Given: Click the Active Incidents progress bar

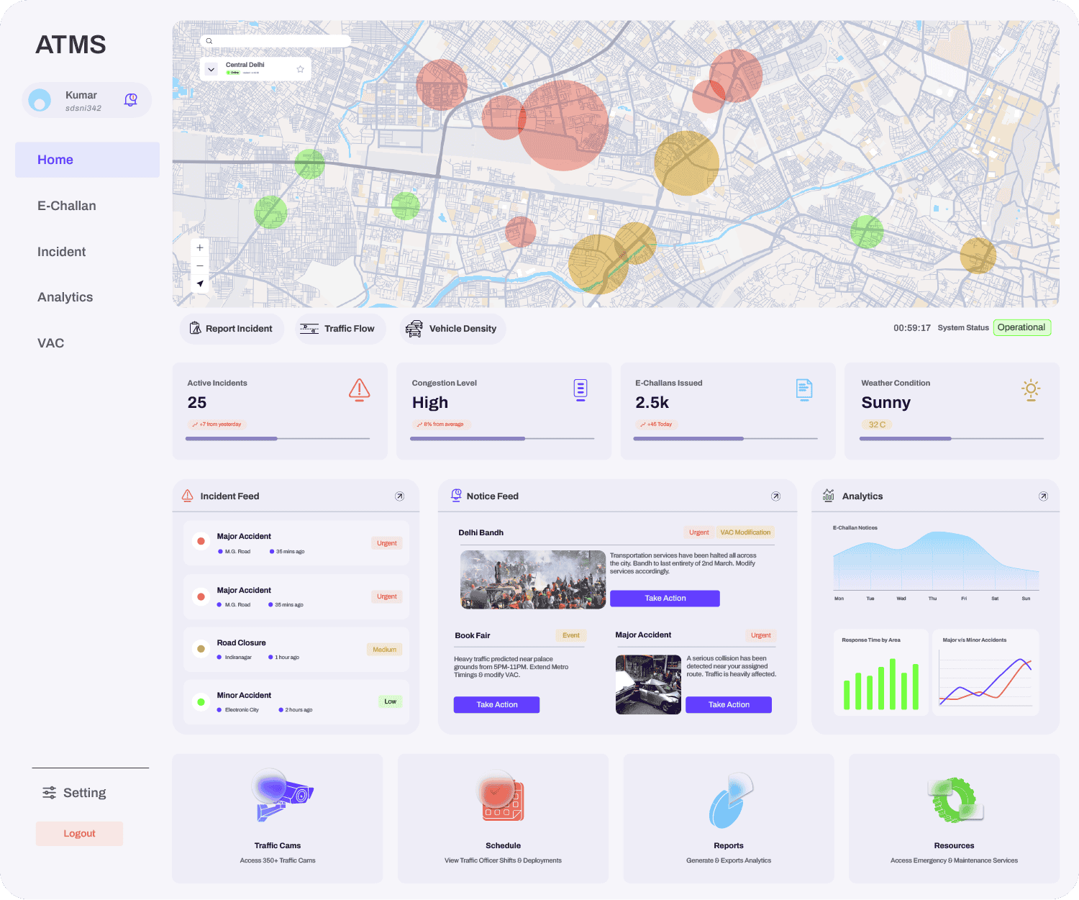Looking at the screenshot, I should 278,438.
